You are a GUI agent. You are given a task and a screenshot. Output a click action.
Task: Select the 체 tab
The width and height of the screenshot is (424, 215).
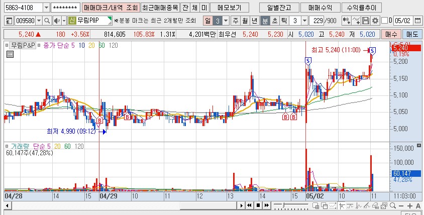(194, 8)
